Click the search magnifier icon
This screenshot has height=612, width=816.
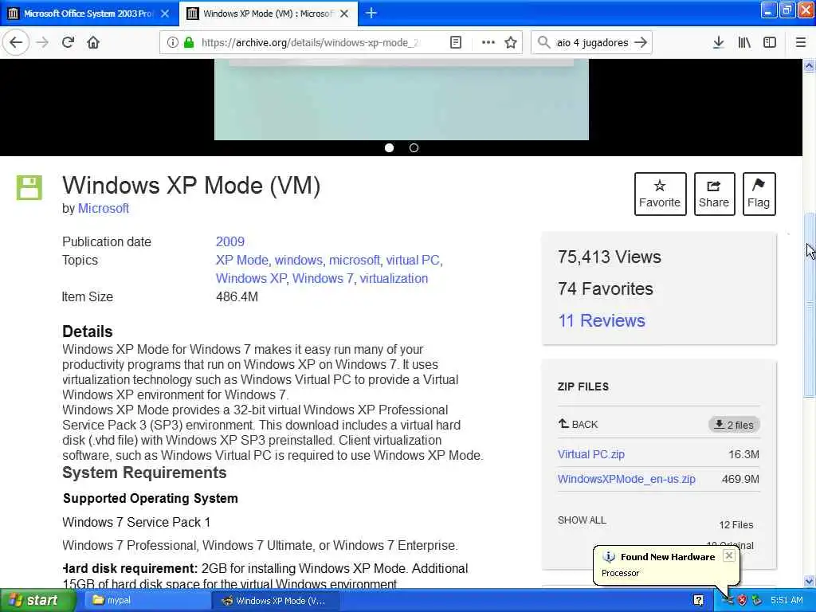tap(543, 42)
